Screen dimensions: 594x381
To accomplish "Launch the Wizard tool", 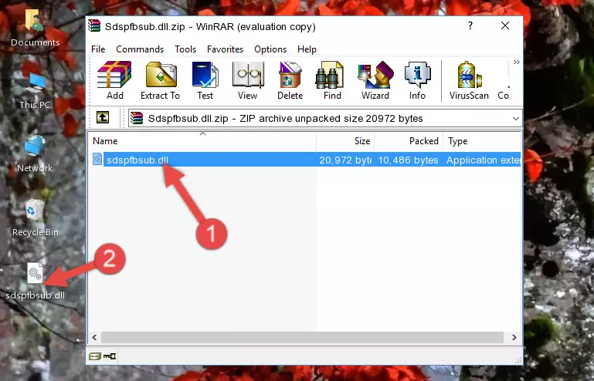I will 375,80.
